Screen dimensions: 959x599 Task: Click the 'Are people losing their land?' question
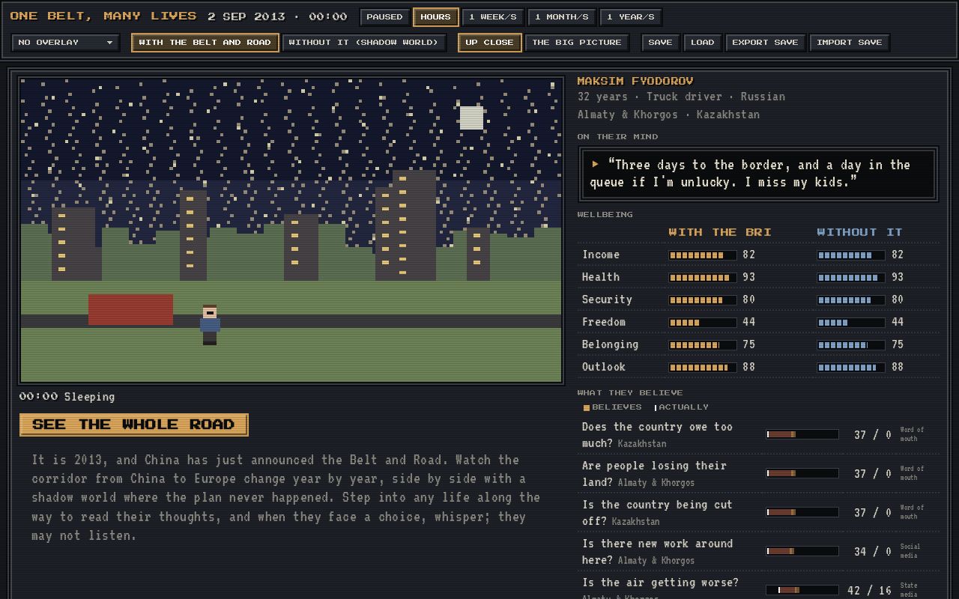pos(654,473)
